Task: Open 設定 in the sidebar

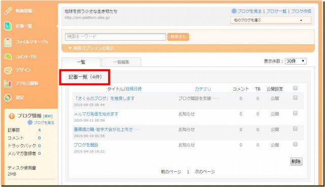Action: [x=20, y=98]
